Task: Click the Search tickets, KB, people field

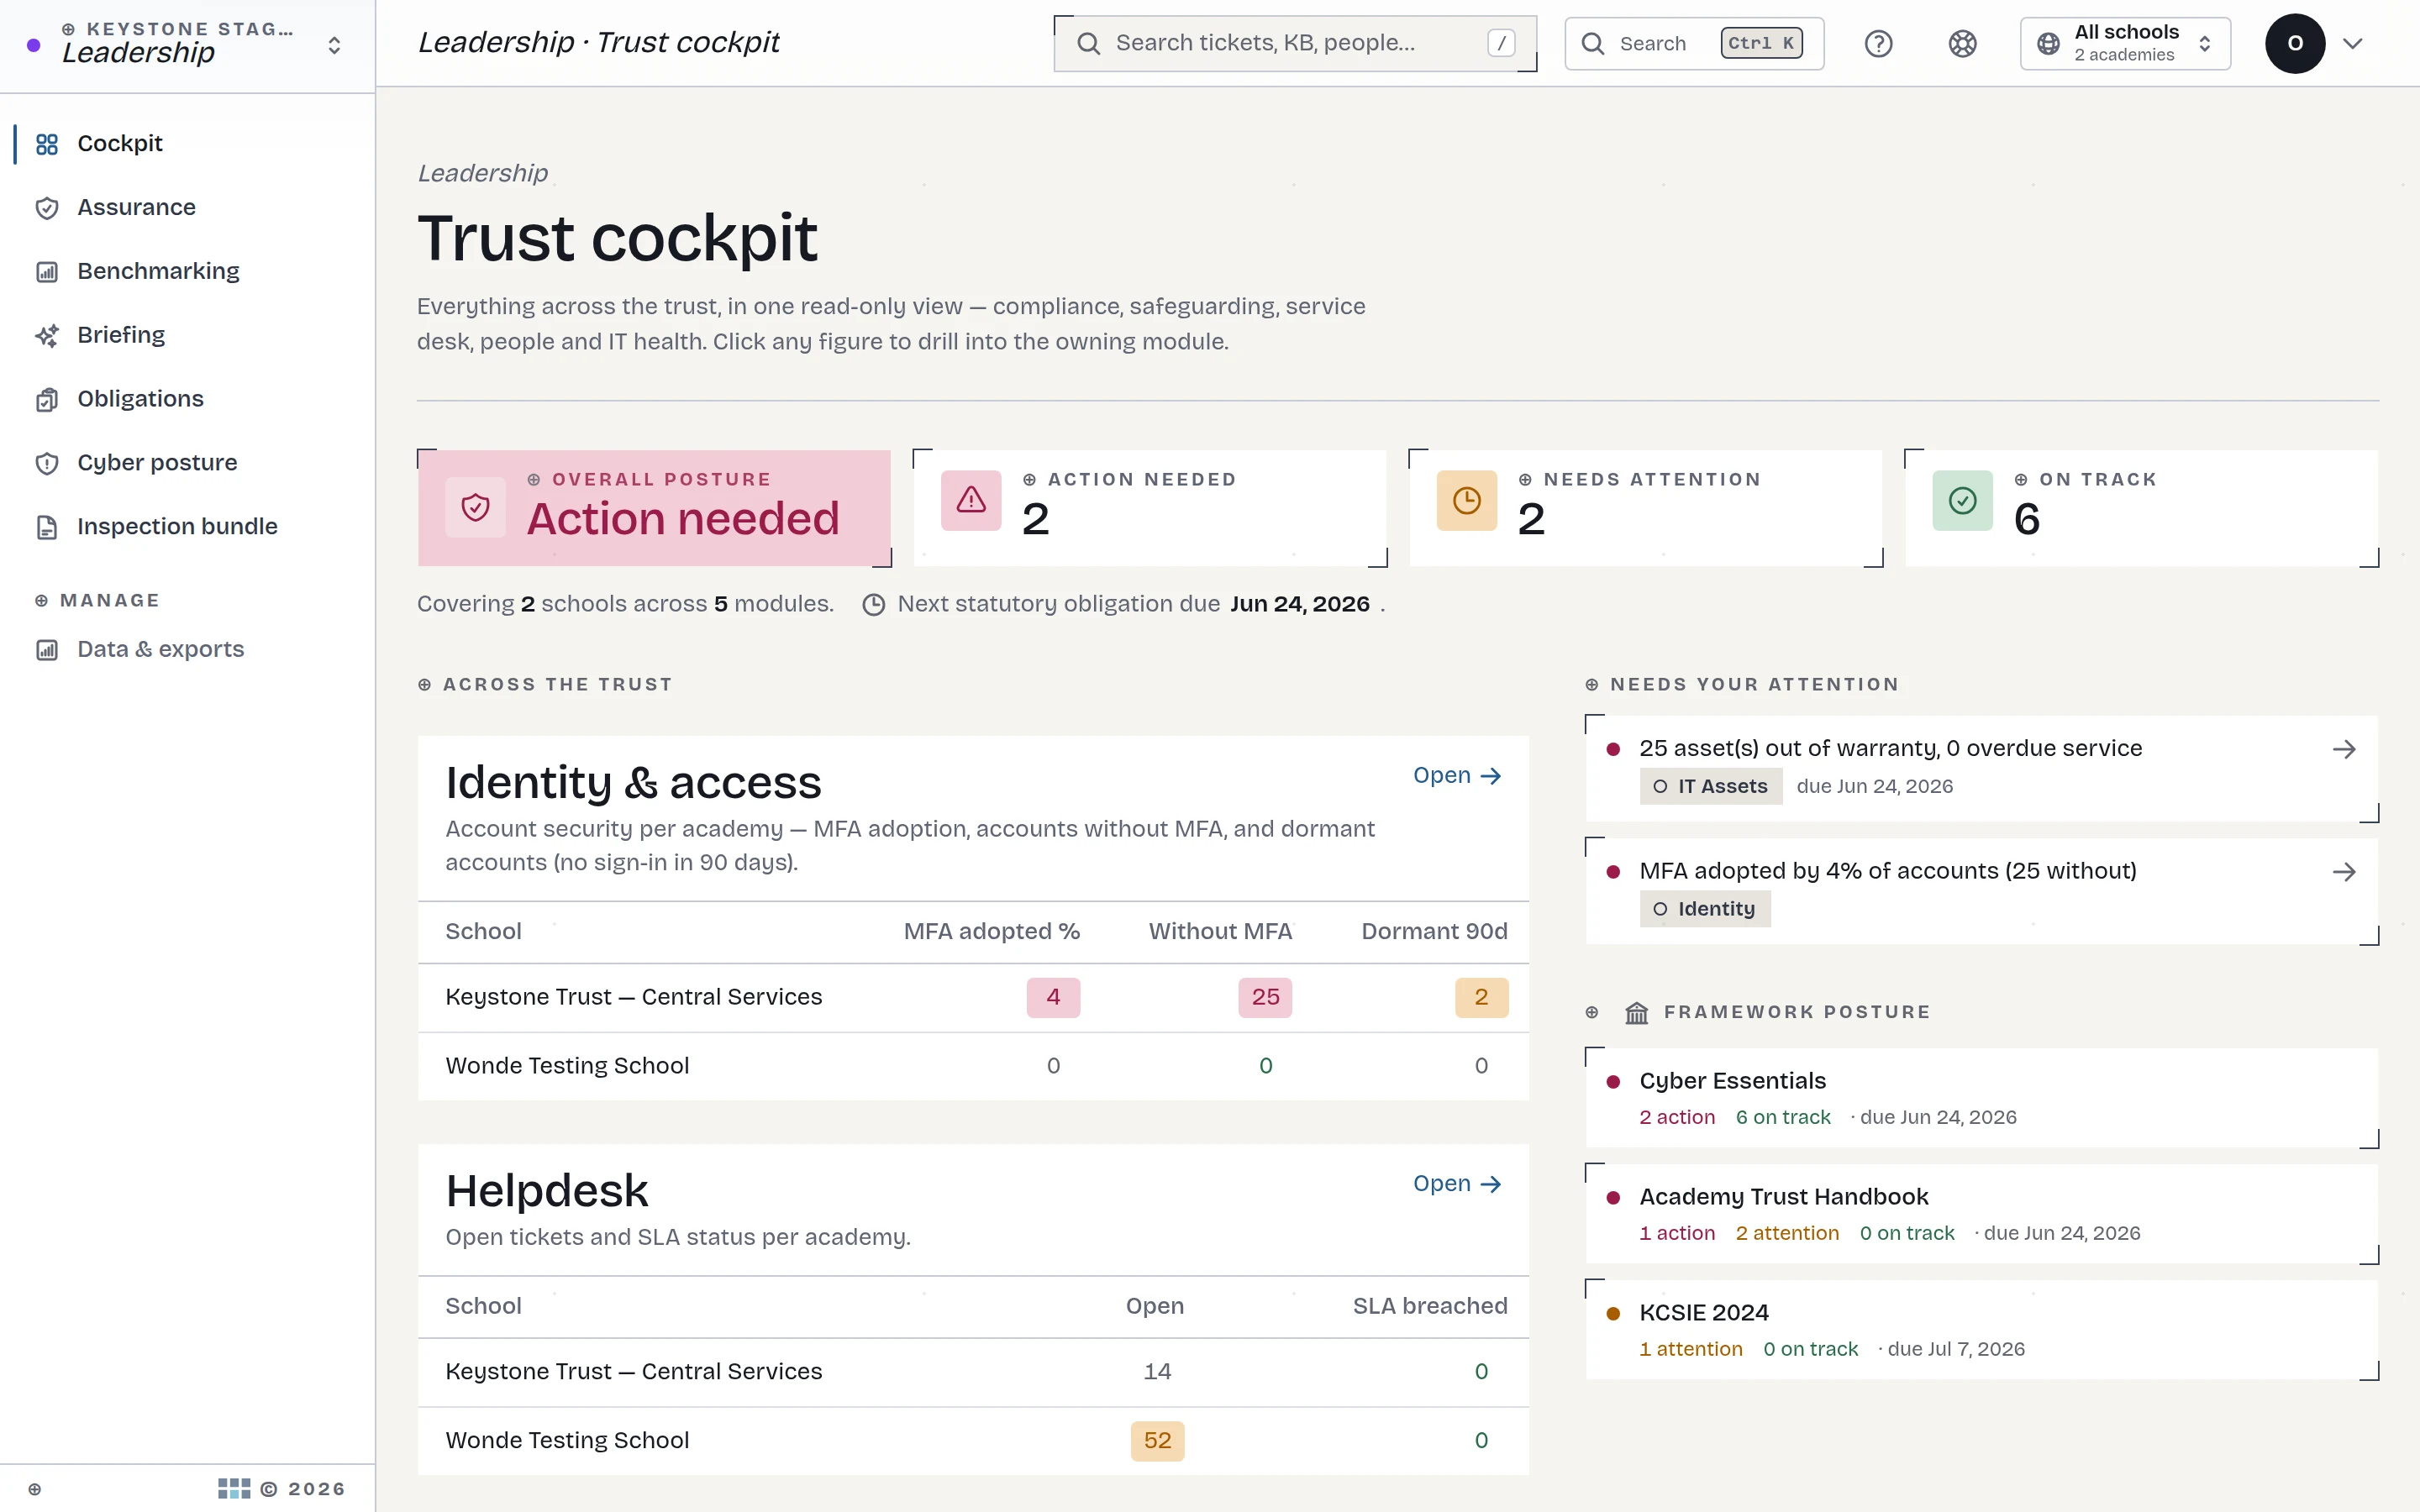Action: (x=1295, y=43)
